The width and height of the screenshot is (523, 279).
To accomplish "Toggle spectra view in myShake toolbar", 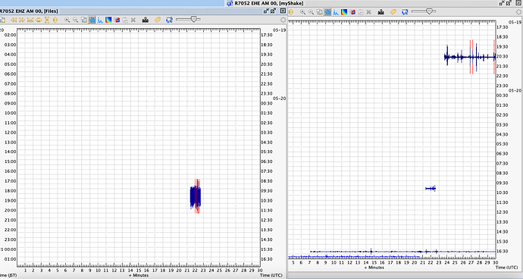I will coord(336,12).
